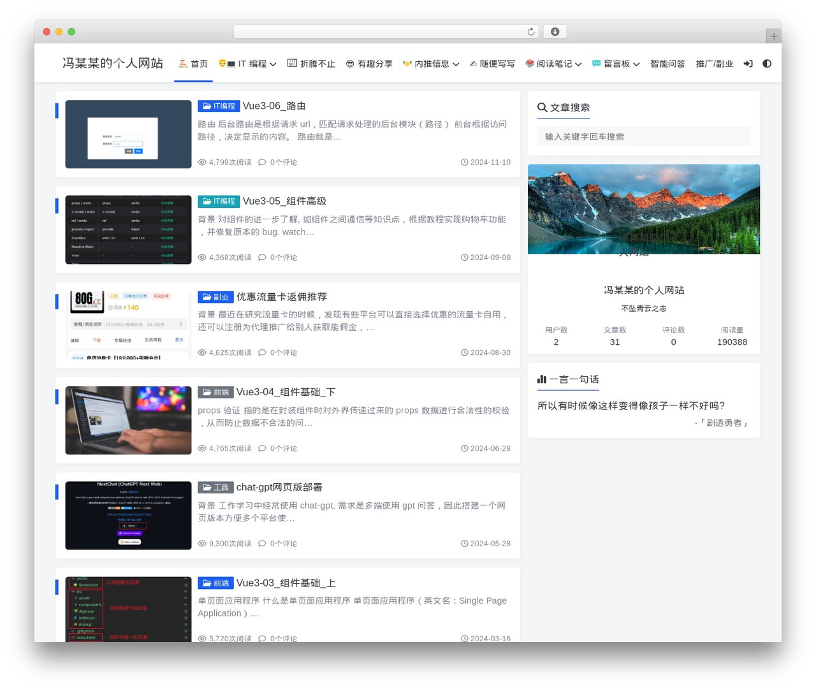Click the folder icon on 工具 tag
This screenshot has width=816, height=691.
click(206, 488)
